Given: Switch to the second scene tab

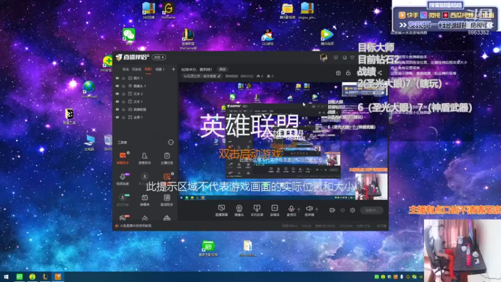Looking at the screenshot, I should pos(137,69).
